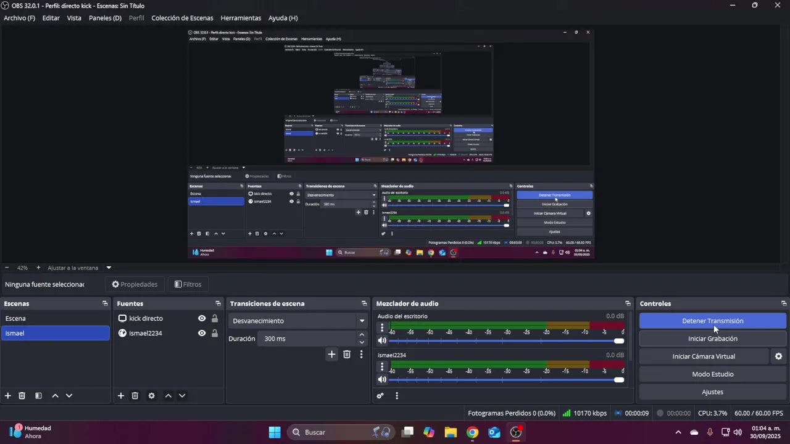Undock the Fuentes panel
The width and height of the screenshot is (790, 444).
(218, 303)
